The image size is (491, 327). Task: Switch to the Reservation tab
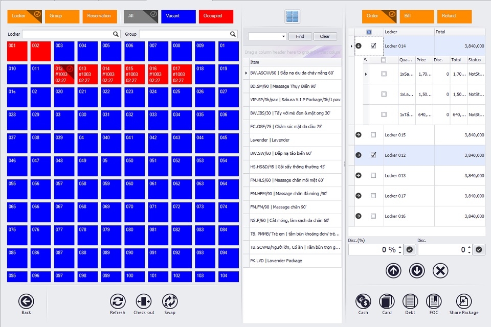coord(100,16)
